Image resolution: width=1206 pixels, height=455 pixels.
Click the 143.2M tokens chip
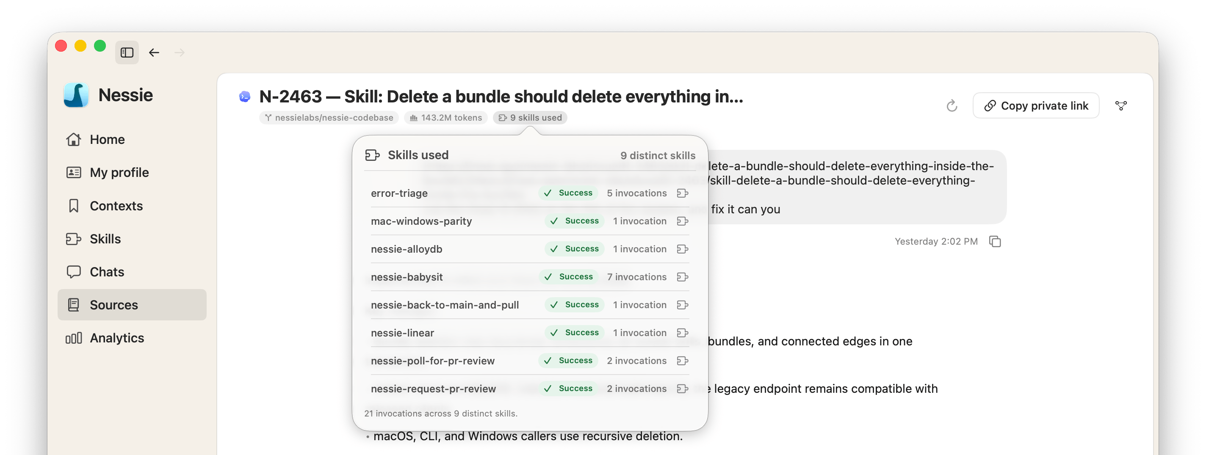(x=446, y=118)
